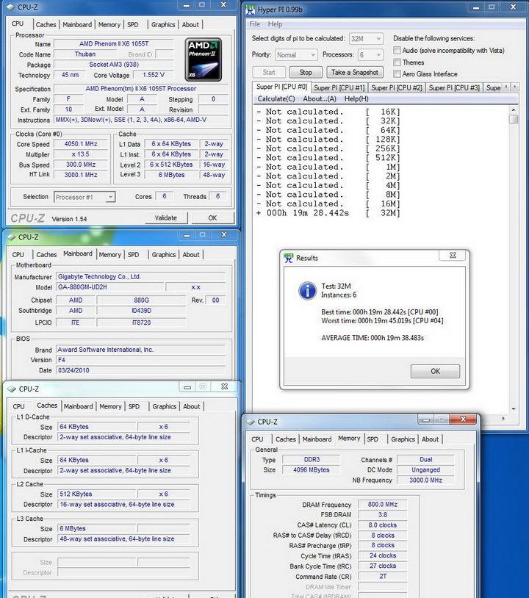Click the output scroll down arrow
The image size is (529, 598).
[514, 409]
